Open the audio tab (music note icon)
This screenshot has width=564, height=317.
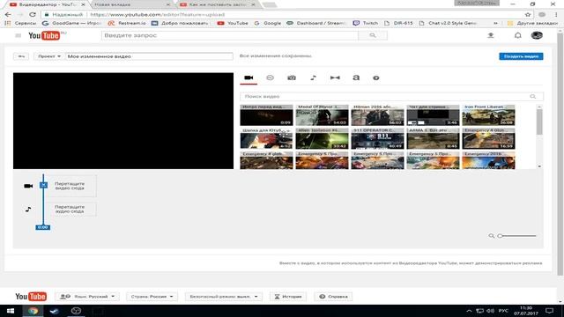point(314,77)
